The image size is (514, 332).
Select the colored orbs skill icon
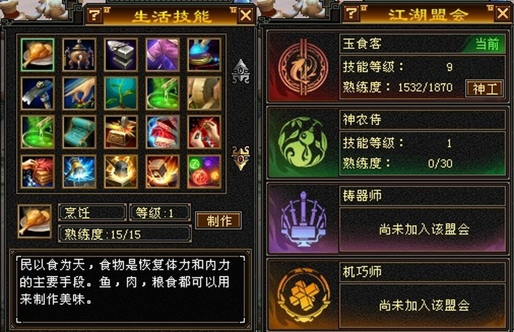(x=204, y=171)
